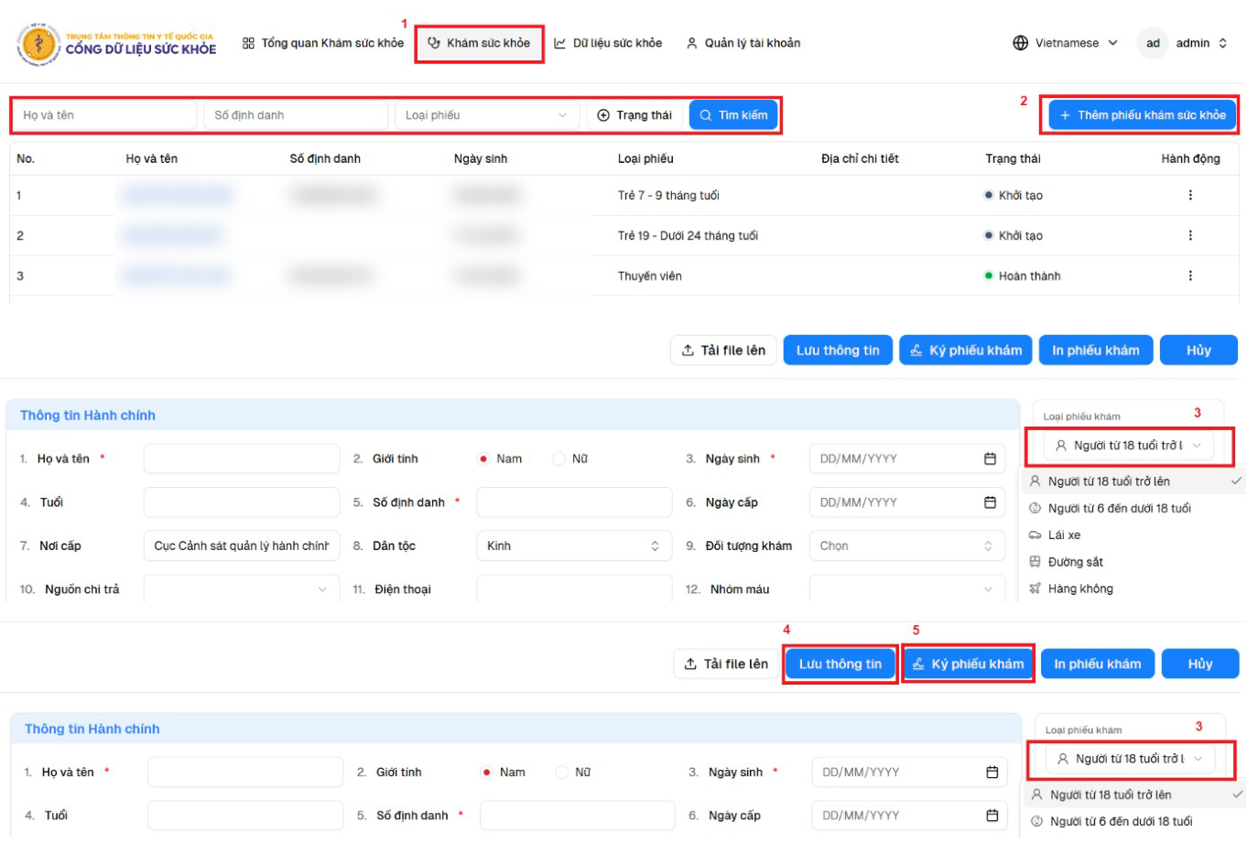Click Ký phiếu khám in the bottom toolbar
The width and height of the screenshot is (1247, 843).
(x=969, y=665)
